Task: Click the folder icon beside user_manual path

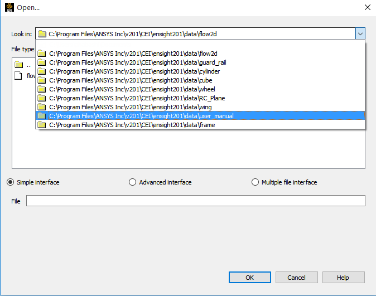Action: (42, 116)
